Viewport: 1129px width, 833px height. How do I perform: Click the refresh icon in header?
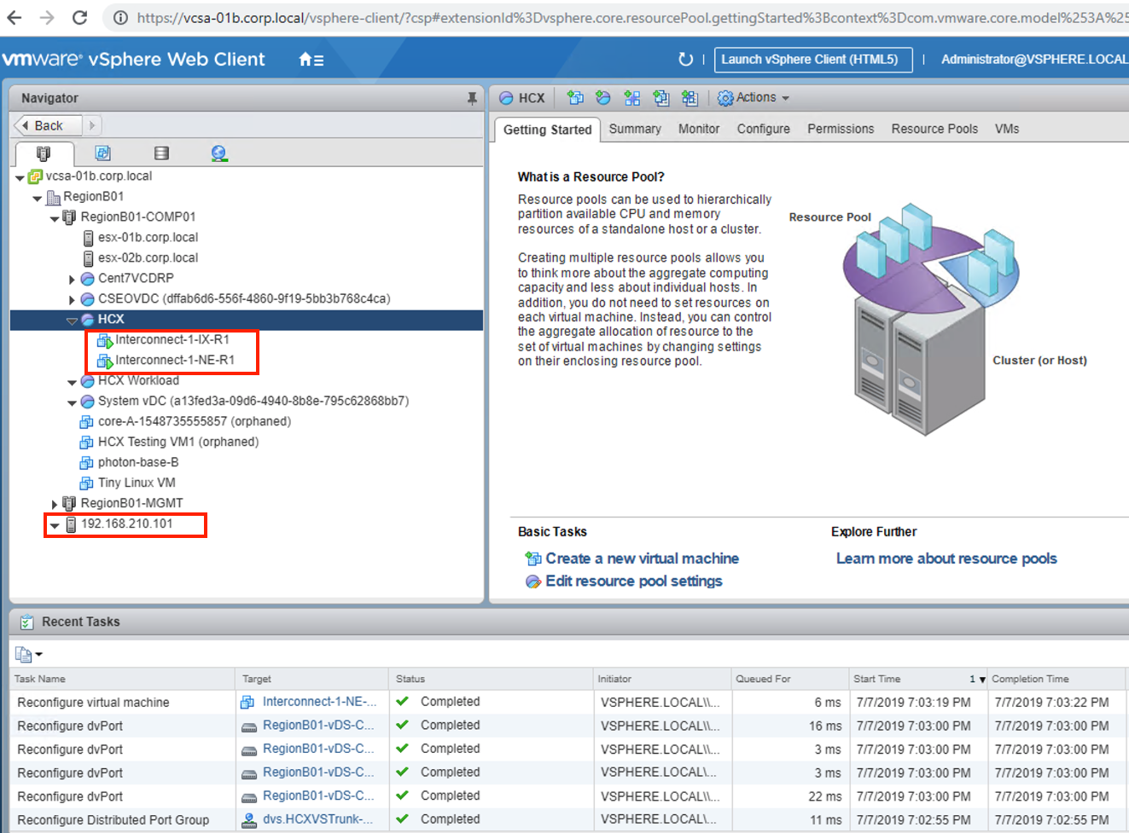click(x=685, y=60)
